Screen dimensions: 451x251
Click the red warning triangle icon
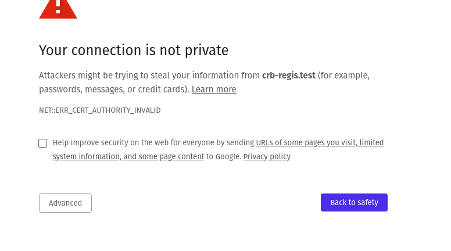[58, 9]
